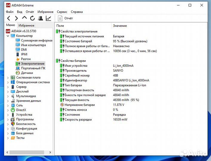
Task: Go forward with the right arrow toolbar icon
Action: (16, 18)
